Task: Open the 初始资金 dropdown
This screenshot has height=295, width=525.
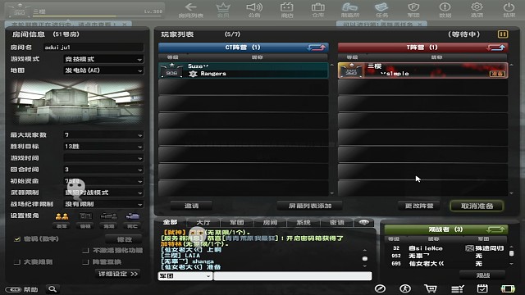Action: pyautogui.click(x=103, y=181)
